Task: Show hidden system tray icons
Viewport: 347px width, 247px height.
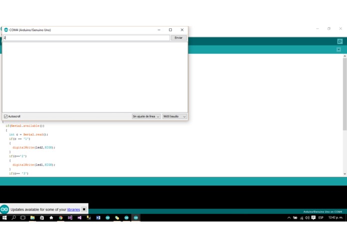Action: (289, 218)
